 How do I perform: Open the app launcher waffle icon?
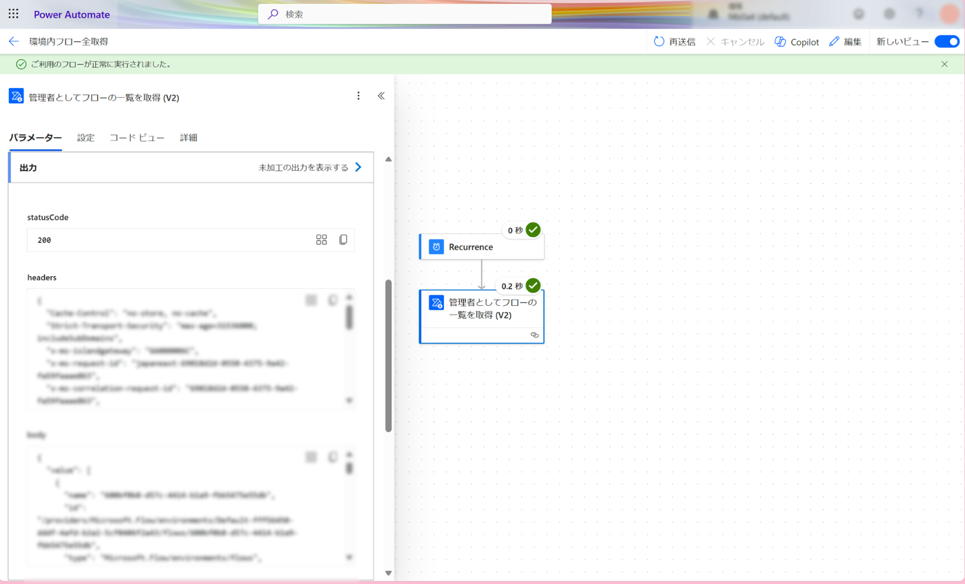(13, 14)
